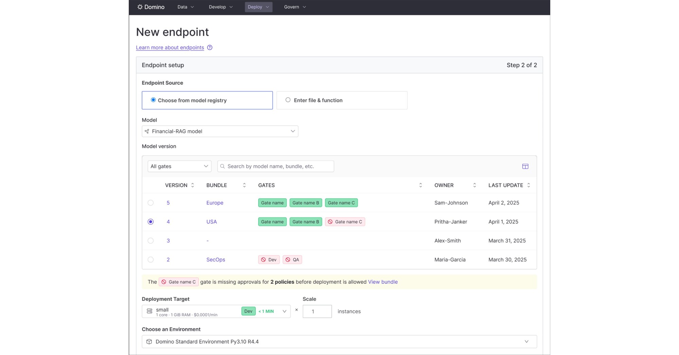Sort by the Version column arrows
This screenshot has width=679, height=355.
tap(193, 185)
